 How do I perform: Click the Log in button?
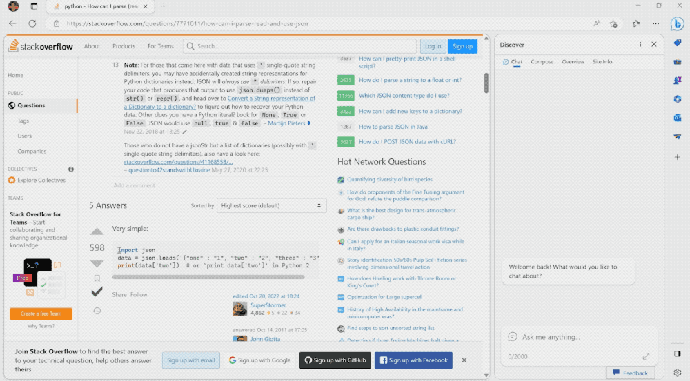point(433,46)
